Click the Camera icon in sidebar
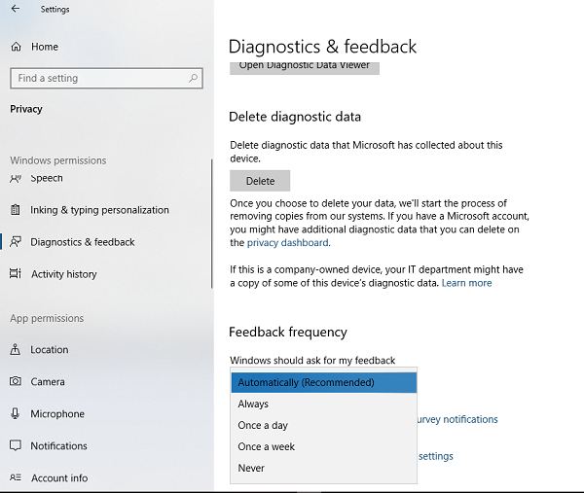 16,382
